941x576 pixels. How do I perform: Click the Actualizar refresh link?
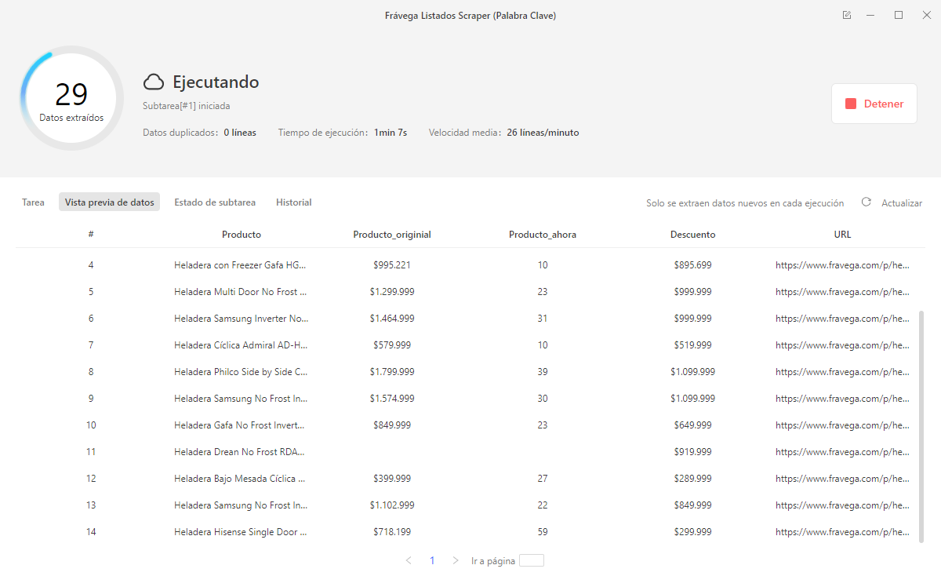point(901,202)
